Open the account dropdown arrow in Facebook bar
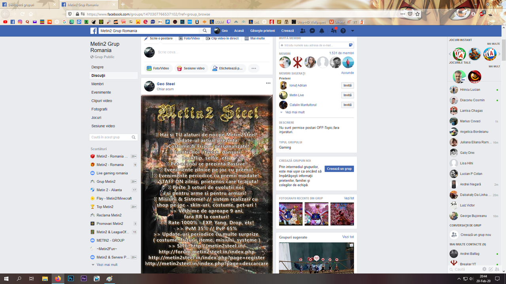 pos(353,31)
